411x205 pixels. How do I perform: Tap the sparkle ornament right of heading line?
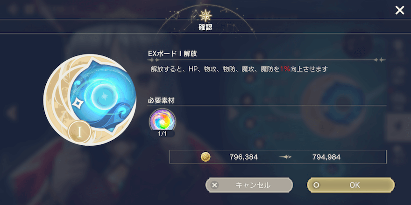[x=380, y=60]
